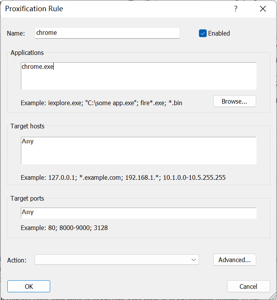Close the Proxification Rule dialog
Screen dimensions: 277x300
click(263, 9)
